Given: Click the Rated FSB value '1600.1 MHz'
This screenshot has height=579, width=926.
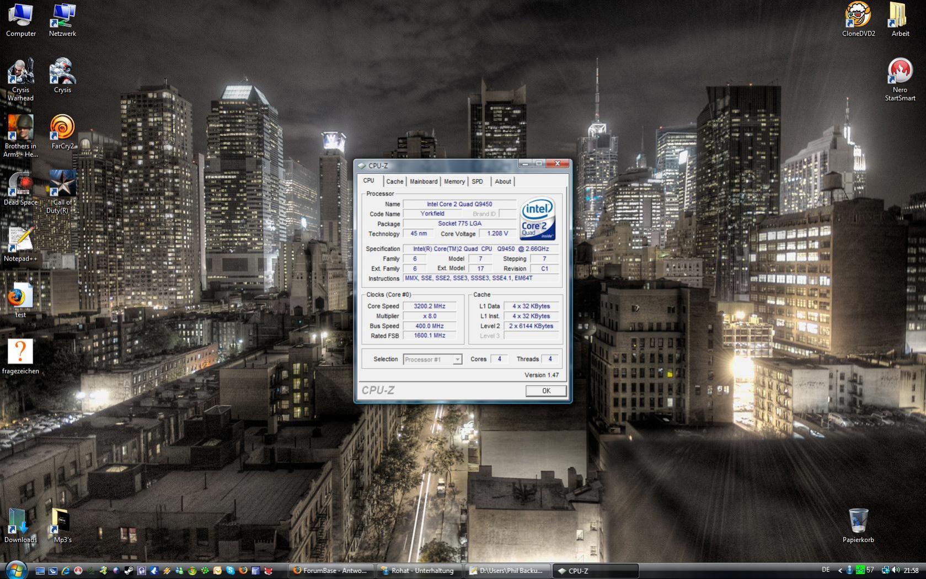Looking at the screenshot, I should pos(430,336).
